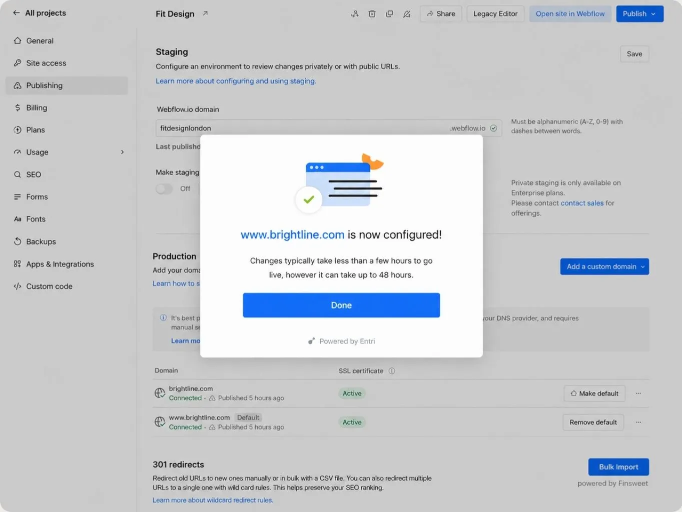This screenshot has height=512, width=682.
Task: Click the Forms list icon
Action: (18, 196)
